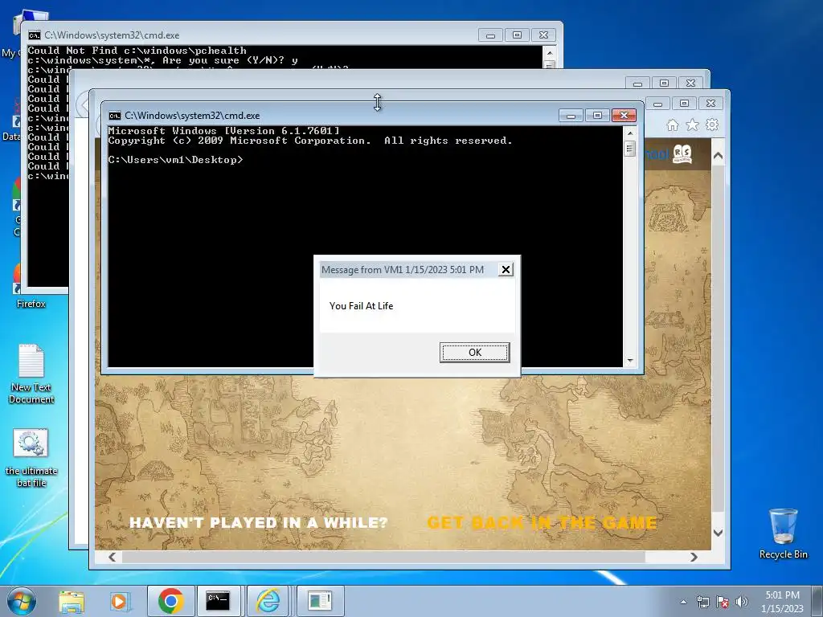823x617 pixels.
Task: Show hidden system tray icons arrow
Action: tap(683, 602)
